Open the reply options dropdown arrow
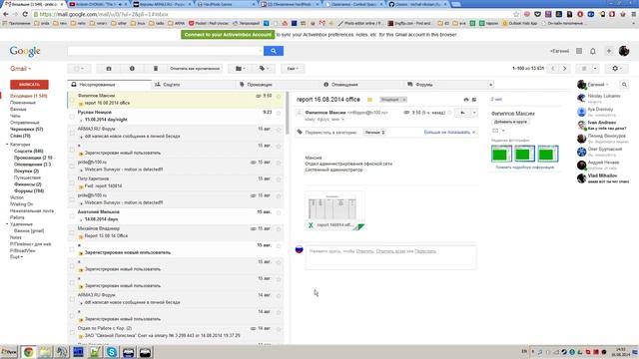The height and width of the screenshot is (359, 639). click(474, 113)
